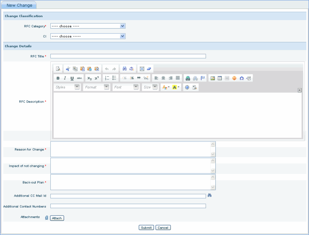Apply underline formatting
The height and width of the screenshot is (235, 309).
coord(72,78)
